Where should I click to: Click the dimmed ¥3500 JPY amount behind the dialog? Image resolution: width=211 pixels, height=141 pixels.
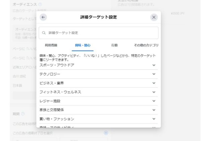(x=178, y=14)
